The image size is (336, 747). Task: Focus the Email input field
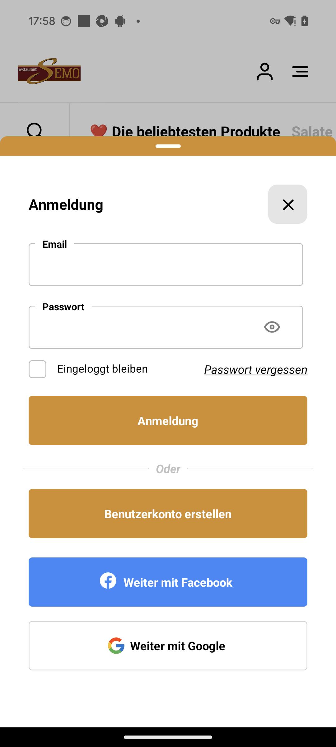[166, 265]
